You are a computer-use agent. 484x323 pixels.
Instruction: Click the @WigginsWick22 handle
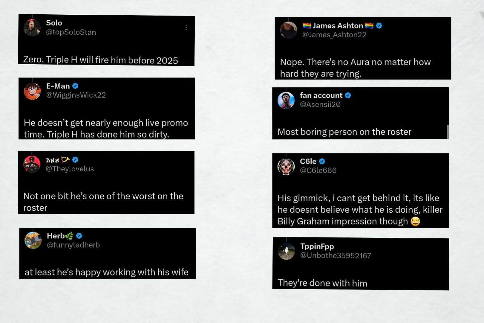(76, 95)
